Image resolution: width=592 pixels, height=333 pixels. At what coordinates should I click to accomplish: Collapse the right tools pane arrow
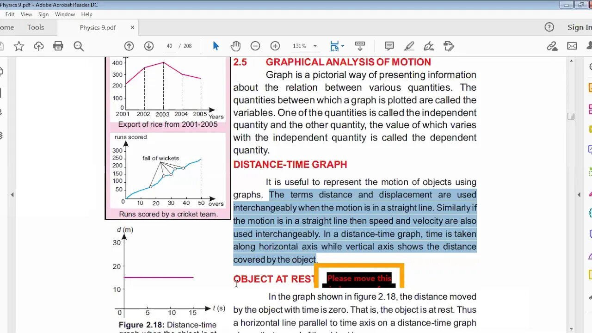pos(579,195)
